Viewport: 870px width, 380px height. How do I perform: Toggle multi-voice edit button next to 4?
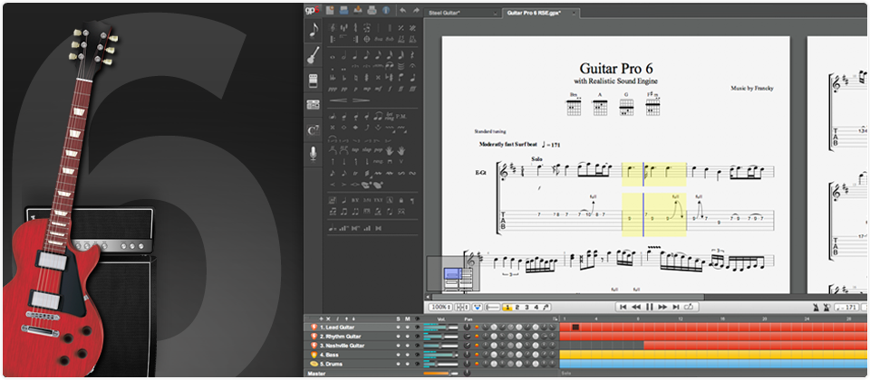[x=546, y=307]
